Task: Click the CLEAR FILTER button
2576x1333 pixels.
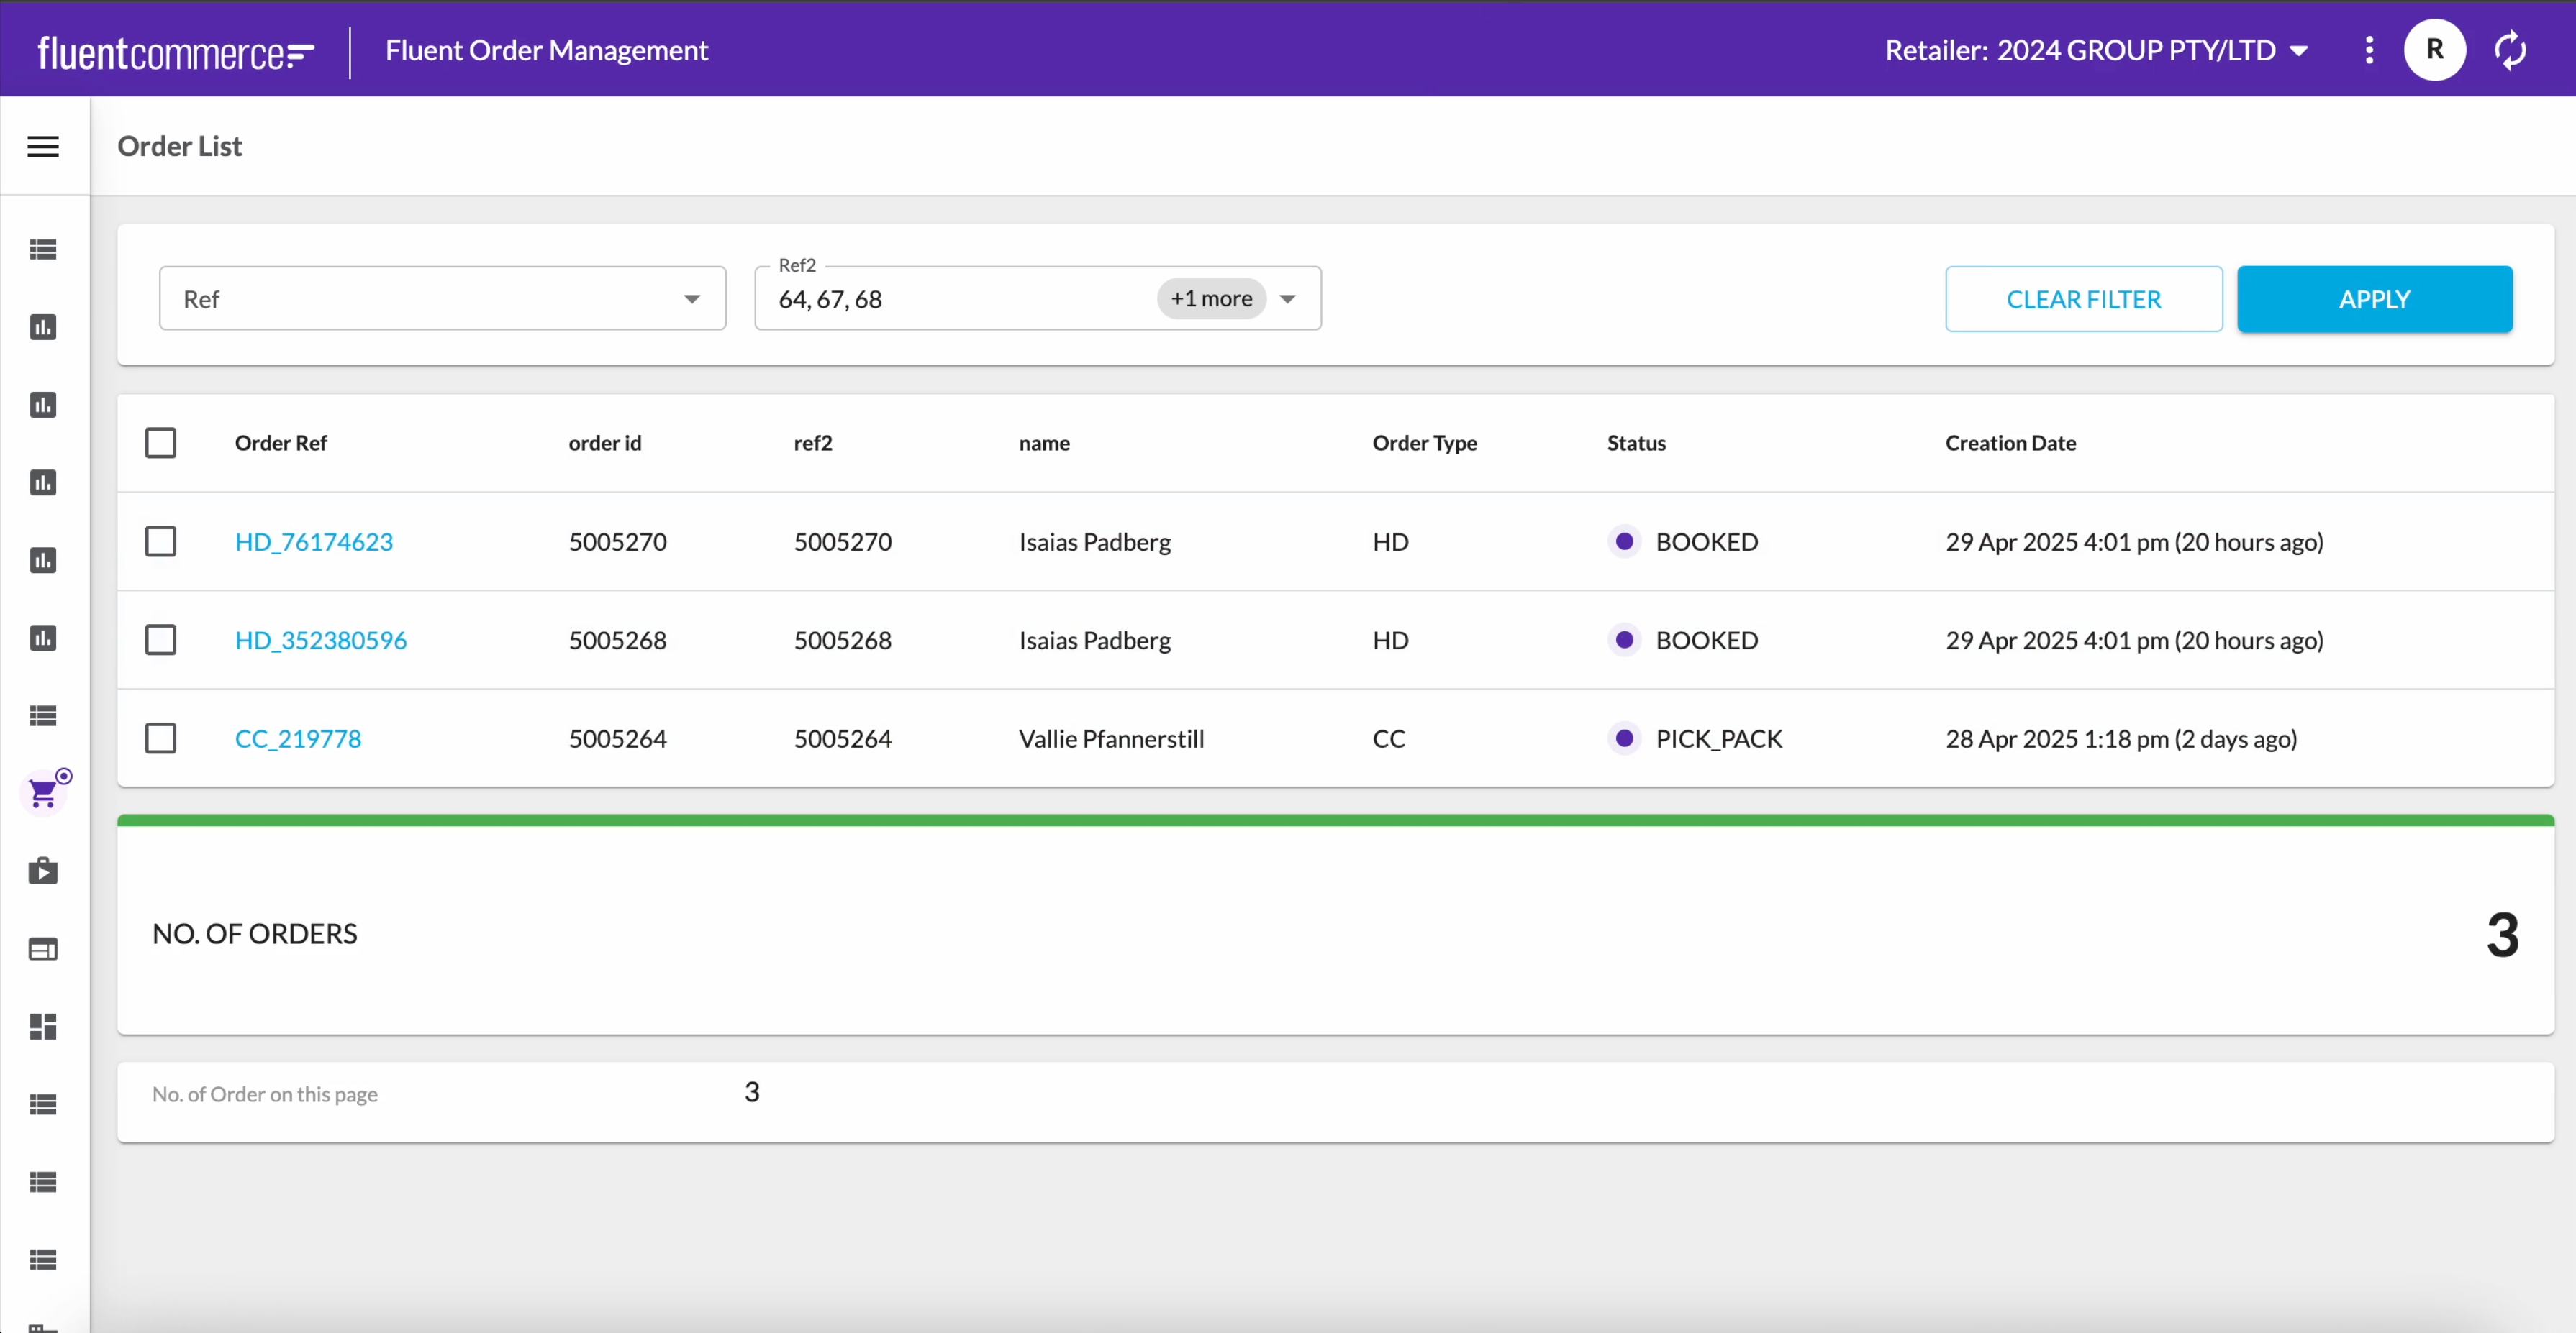Action: [2083, 299]
